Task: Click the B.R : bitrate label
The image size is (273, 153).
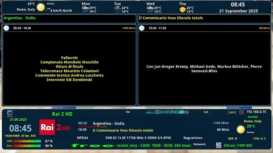Action: point(206,112)
